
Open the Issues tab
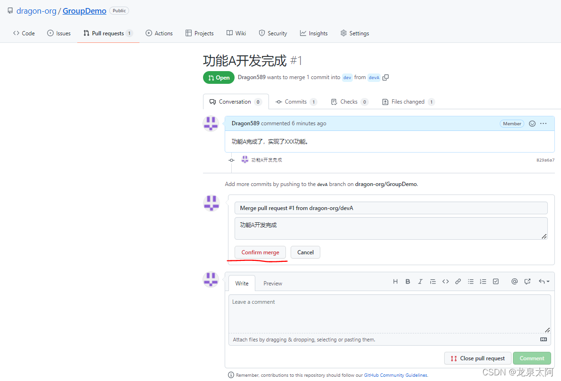click(59, 33)
